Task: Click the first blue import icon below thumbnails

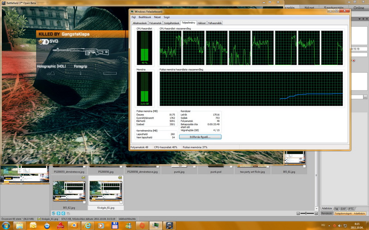Action: click(x=54, y=213)
